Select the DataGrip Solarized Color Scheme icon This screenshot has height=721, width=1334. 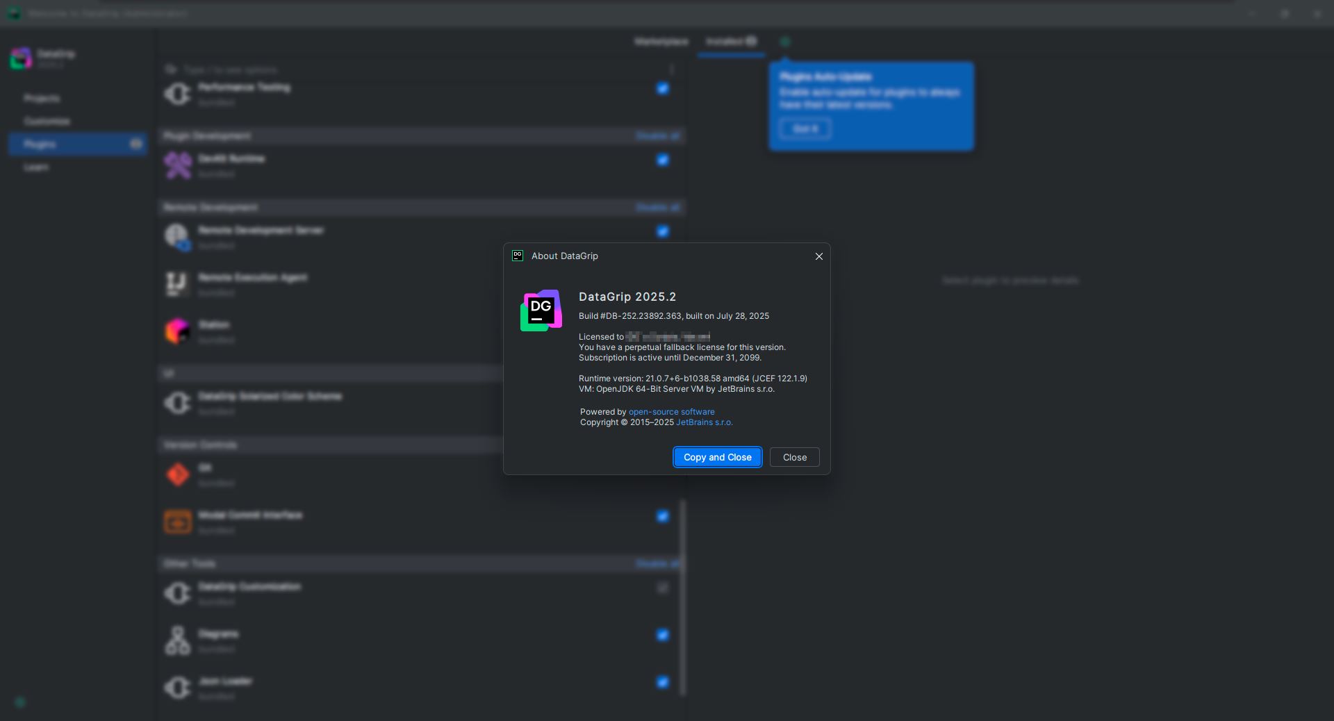[x=178, y=403]
